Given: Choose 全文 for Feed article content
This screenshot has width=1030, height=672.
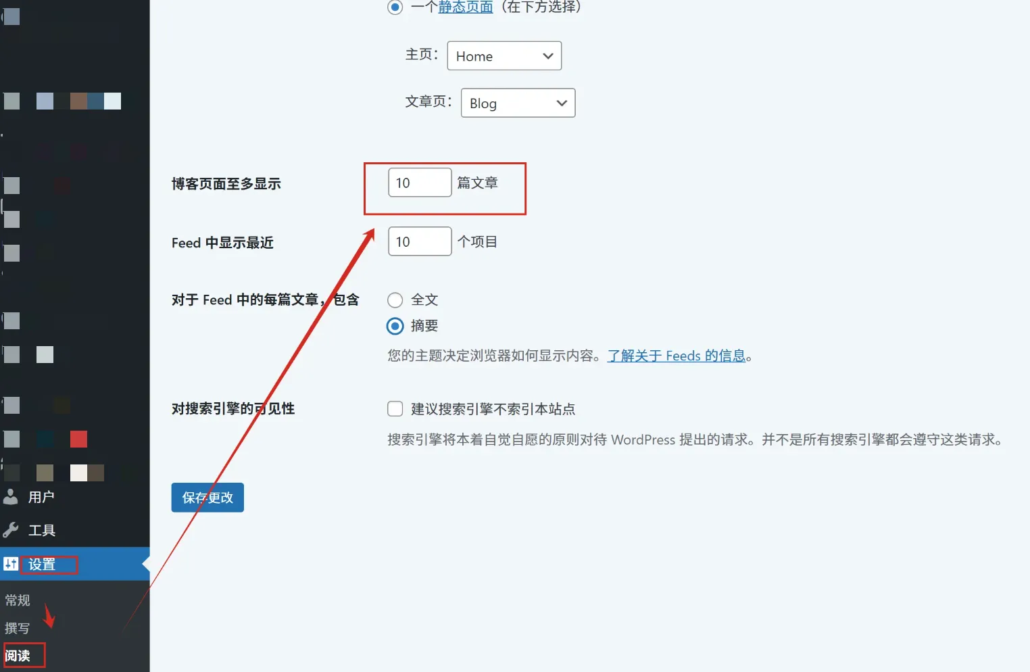Looking at the screenshot, I should click(395, 300).
